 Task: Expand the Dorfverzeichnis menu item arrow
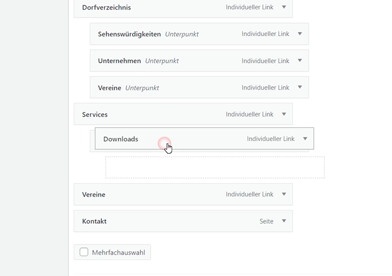(284, 7)
